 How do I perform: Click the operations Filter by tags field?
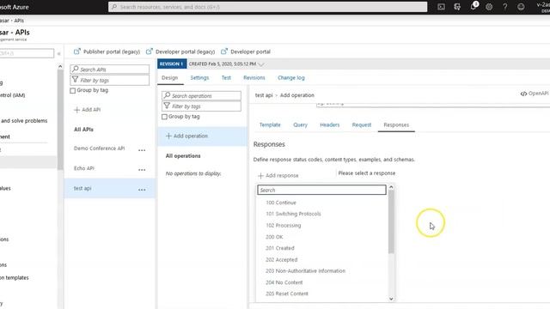201,106
